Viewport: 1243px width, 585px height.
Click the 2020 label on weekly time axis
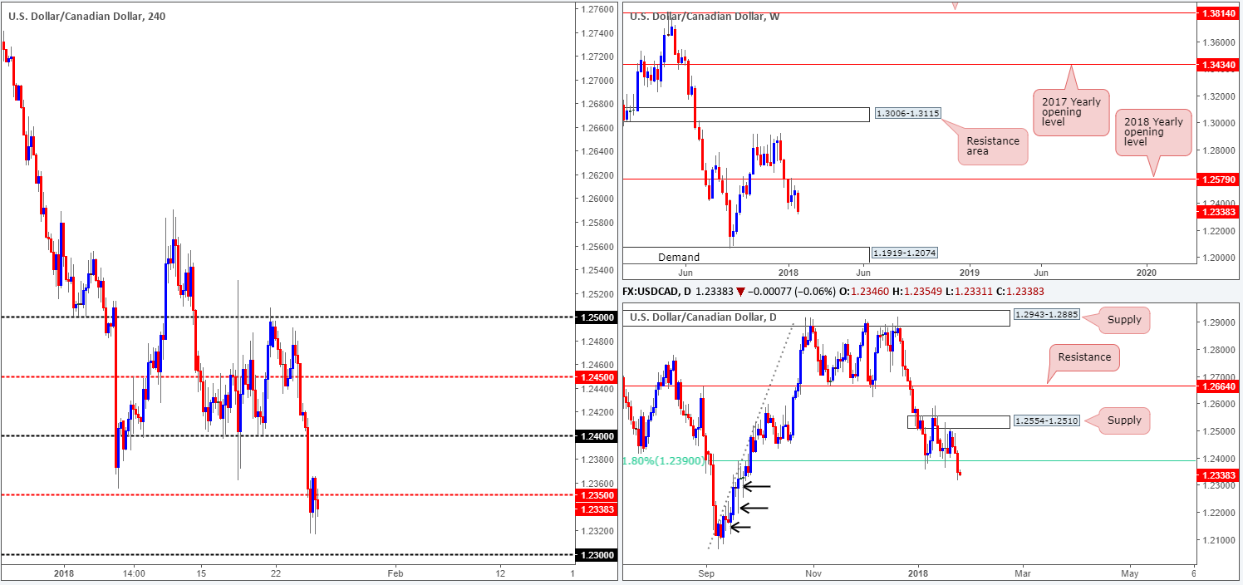1146,272
